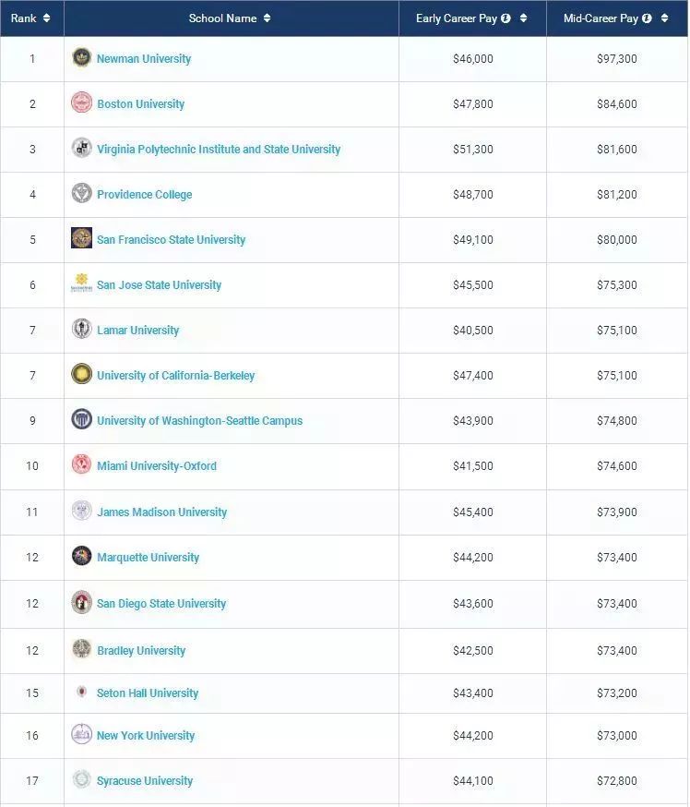Click the UC Berkeley seal icon
This screenshot has height=807, width=690.
pyautogui.click(x=81, y=375)
